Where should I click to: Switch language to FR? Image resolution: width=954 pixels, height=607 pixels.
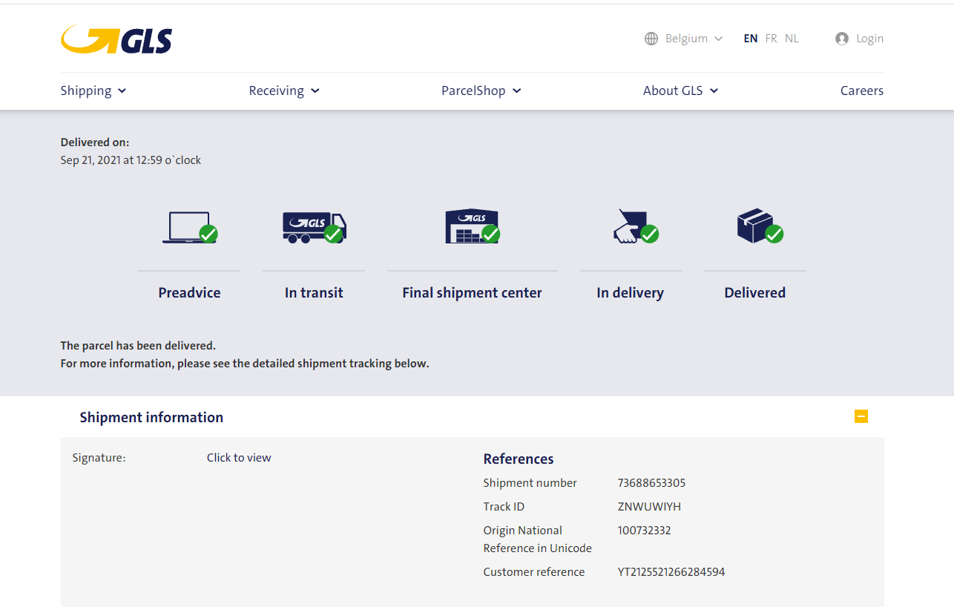[x=772, y=39]
